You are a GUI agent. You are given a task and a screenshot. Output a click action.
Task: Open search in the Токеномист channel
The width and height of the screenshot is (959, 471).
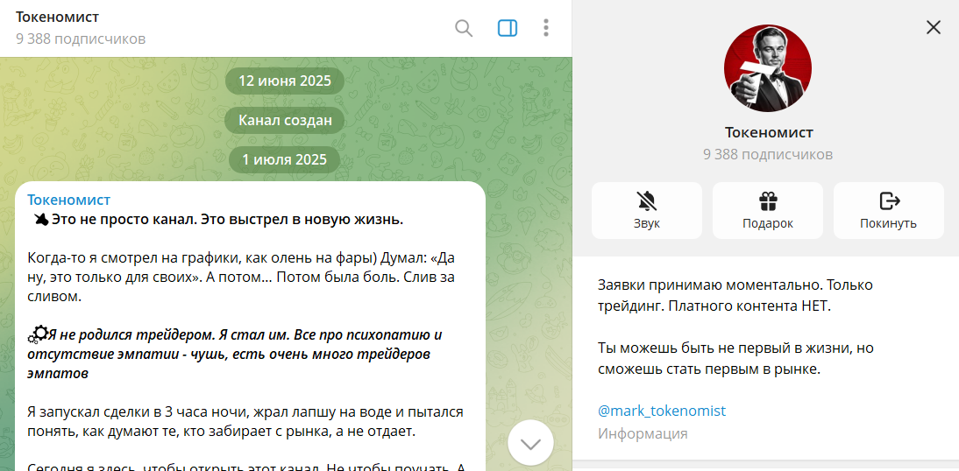(464, 28)
